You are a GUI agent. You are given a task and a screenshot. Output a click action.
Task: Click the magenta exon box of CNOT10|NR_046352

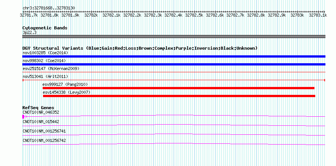(x=23, y=117)
